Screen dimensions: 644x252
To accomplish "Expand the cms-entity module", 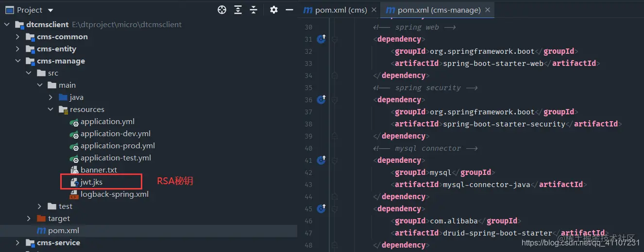I will pos(17,48).
